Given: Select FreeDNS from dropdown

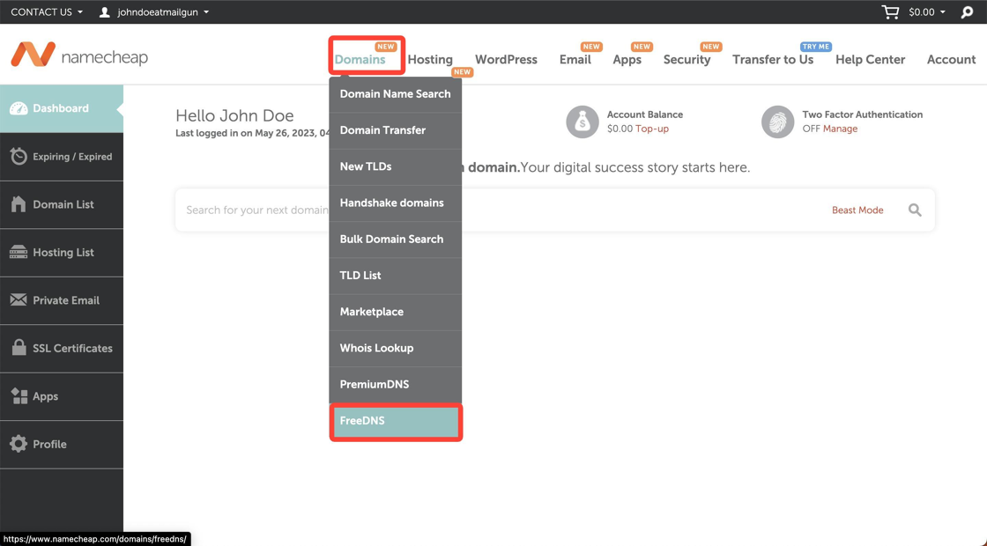Looking at the screenshot, I should coord(396,422).
